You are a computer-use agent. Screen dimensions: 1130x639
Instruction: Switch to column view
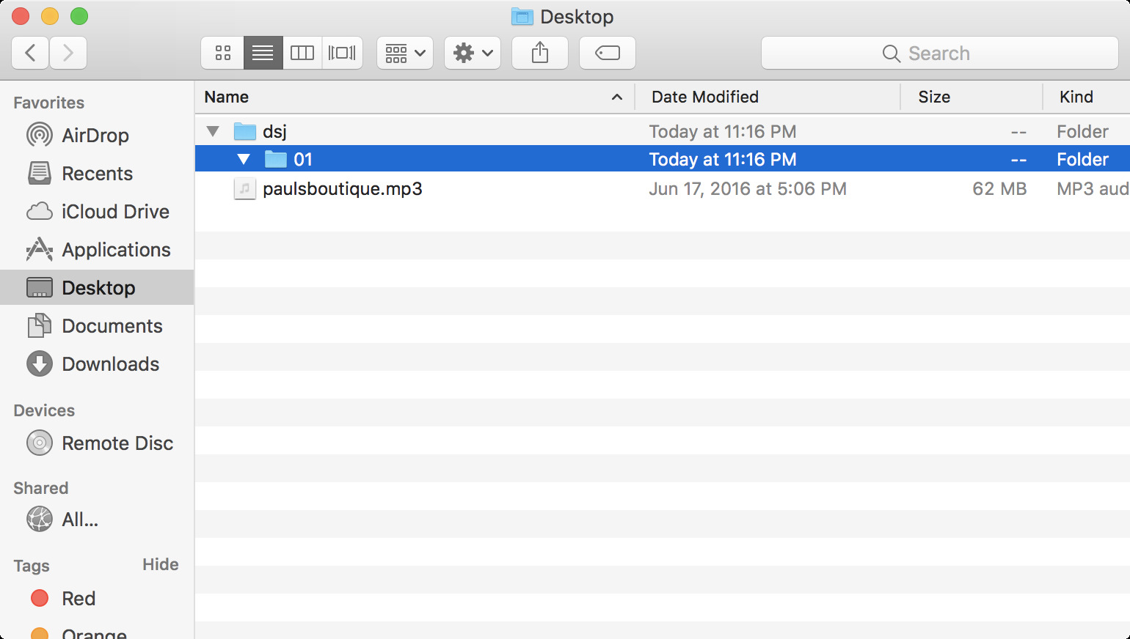point(302,53)
